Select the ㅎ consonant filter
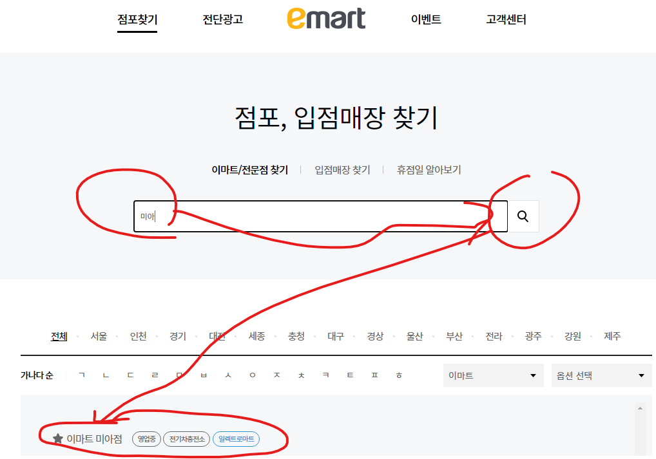656x459 pixels. pos(399,375)
